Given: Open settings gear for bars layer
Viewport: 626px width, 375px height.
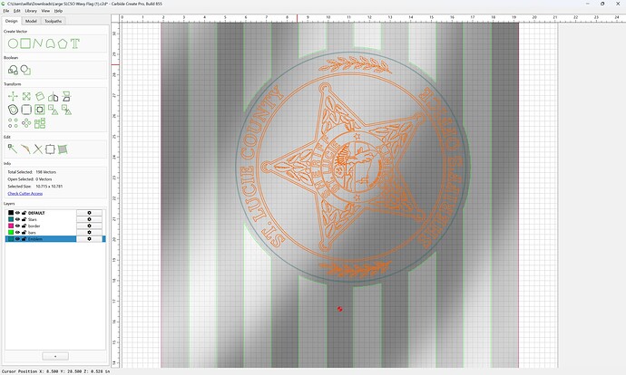Looking at the screenshot, I should pos(89,232).
